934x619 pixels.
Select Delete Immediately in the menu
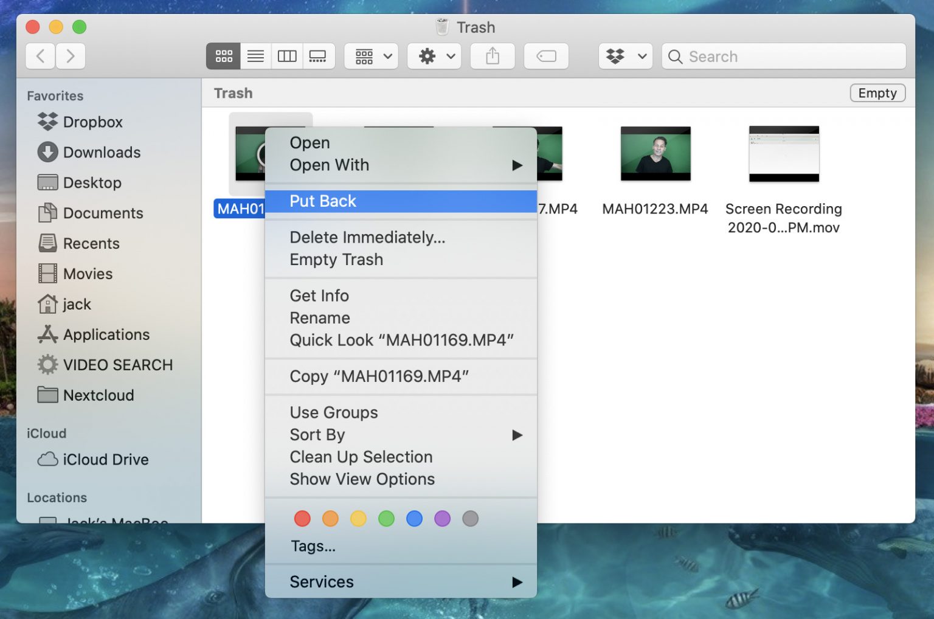coord(367,237)
